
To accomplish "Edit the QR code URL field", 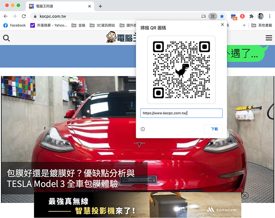I will [x=181, y=113].
